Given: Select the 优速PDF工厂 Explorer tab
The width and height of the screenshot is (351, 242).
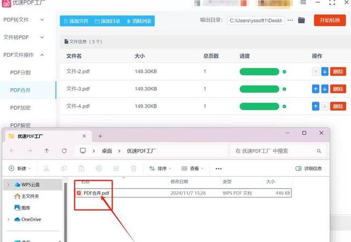Looking at the screenshot, I should pyautogui.click(x=48, y=136).
